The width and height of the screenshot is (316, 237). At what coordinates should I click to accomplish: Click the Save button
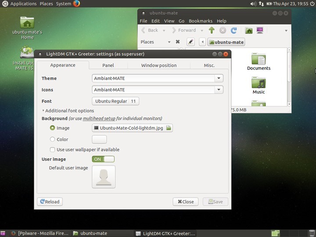click(215, 201)
